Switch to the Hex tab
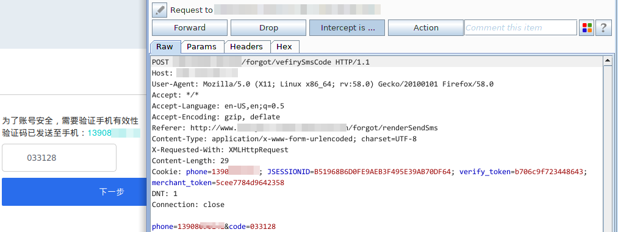 284,46
